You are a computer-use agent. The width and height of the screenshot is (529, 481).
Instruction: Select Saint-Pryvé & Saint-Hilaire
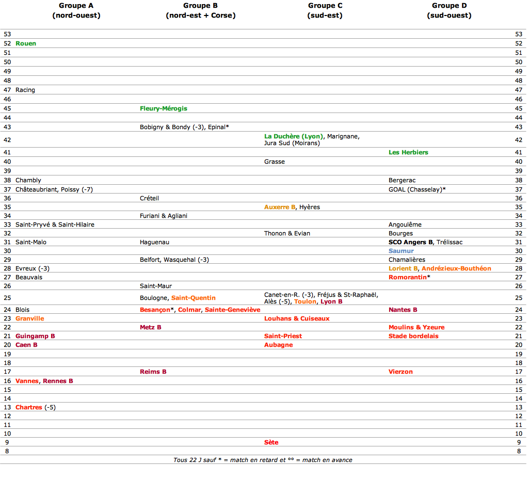(55, 225)
